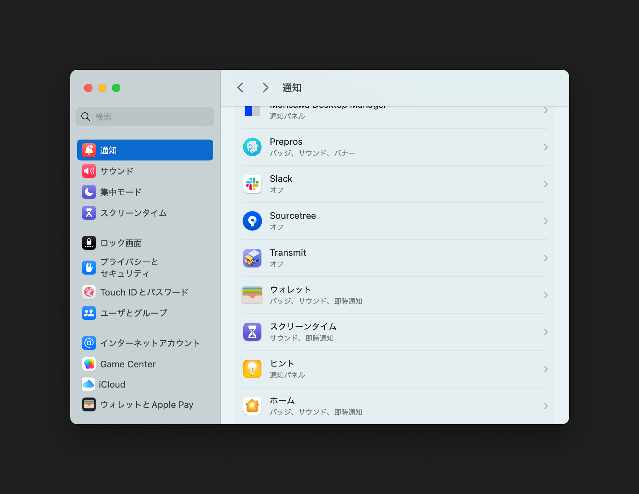Go forward with the right arrow button
The height and width of the screenshot is (494, 639).
(265, 88)
